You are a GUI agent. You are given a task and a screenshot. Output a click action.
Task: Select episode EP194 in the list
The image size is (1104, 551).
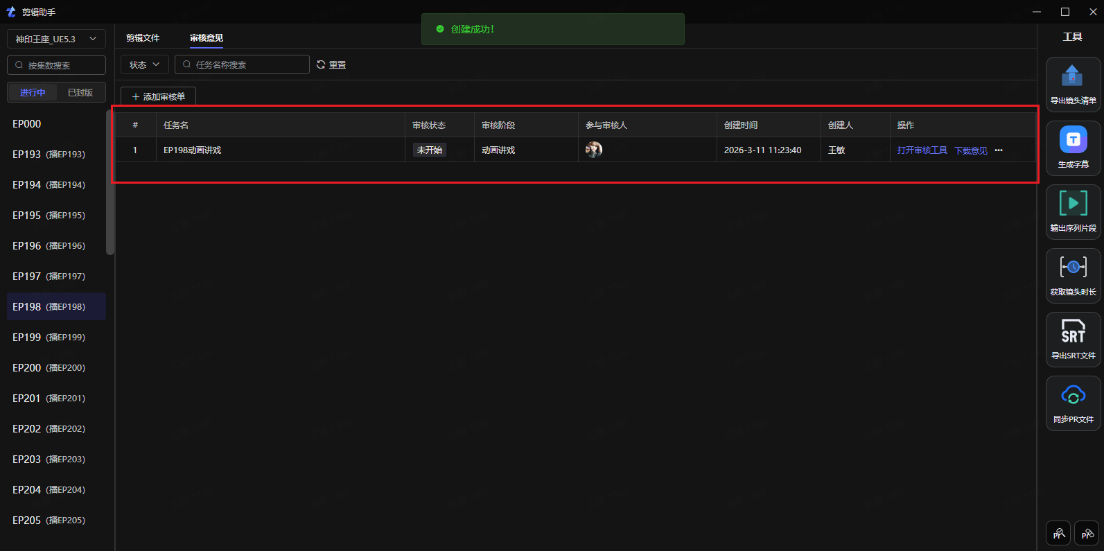point(56,184)
